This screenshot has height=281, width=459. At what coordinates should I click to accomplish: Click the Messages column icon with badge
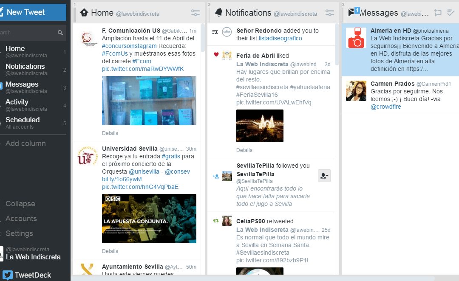[x=353, y=12]
